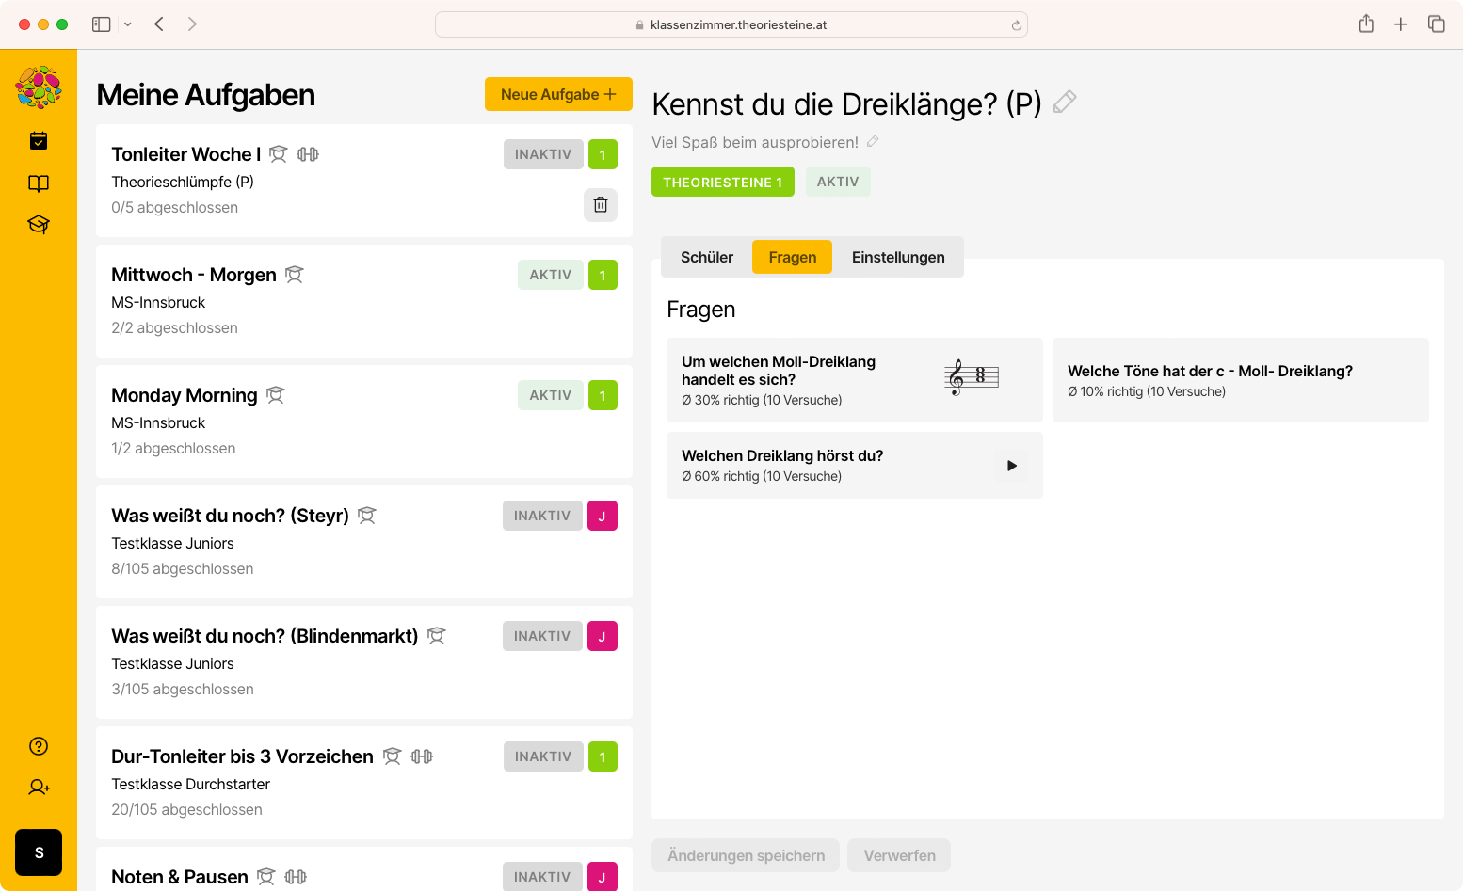Click the level 1 badge on Monday Morning

coord(603,395)
